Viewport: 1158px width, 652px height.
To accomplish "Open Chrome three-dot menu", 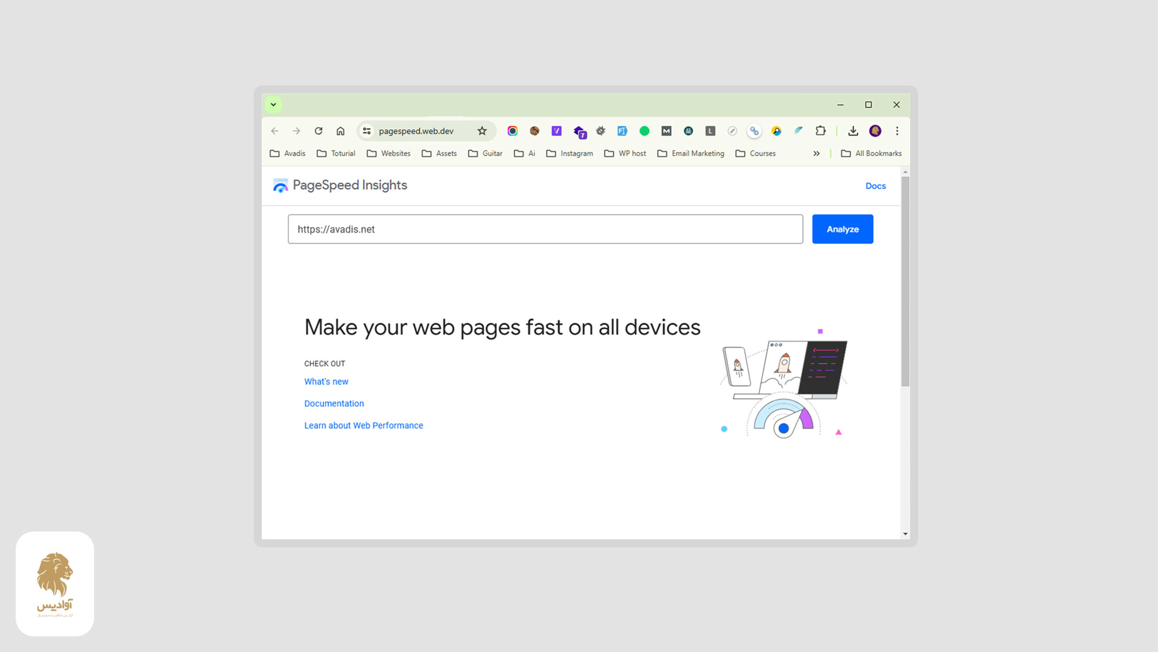I will (x=897, y=131).
